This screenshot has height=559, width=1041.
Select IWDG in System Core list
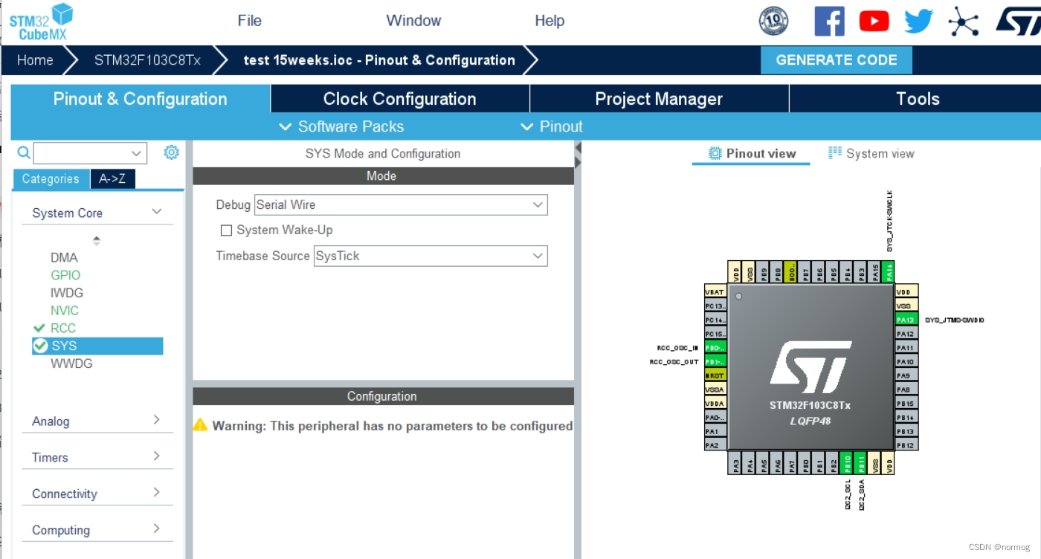(x=67, y=293)
